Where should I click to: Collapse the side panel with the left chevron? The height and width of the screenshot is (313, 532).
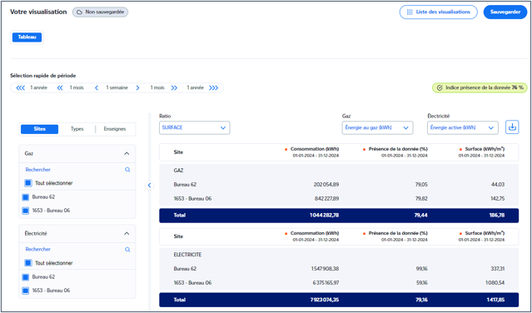tap(149, 186)
